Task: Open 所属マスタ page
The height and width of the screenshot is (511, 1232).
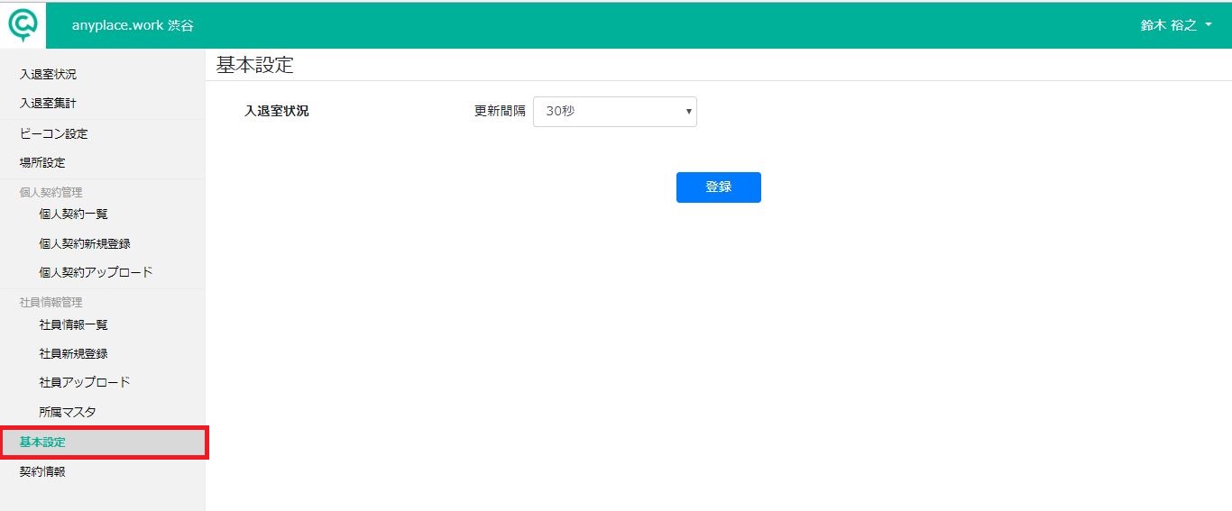Action: coord(68,412)
